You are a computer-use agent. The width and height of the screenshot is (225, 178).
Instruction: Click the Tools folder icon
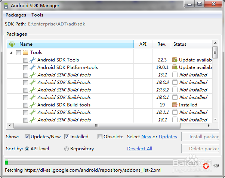tap(25, 52)
